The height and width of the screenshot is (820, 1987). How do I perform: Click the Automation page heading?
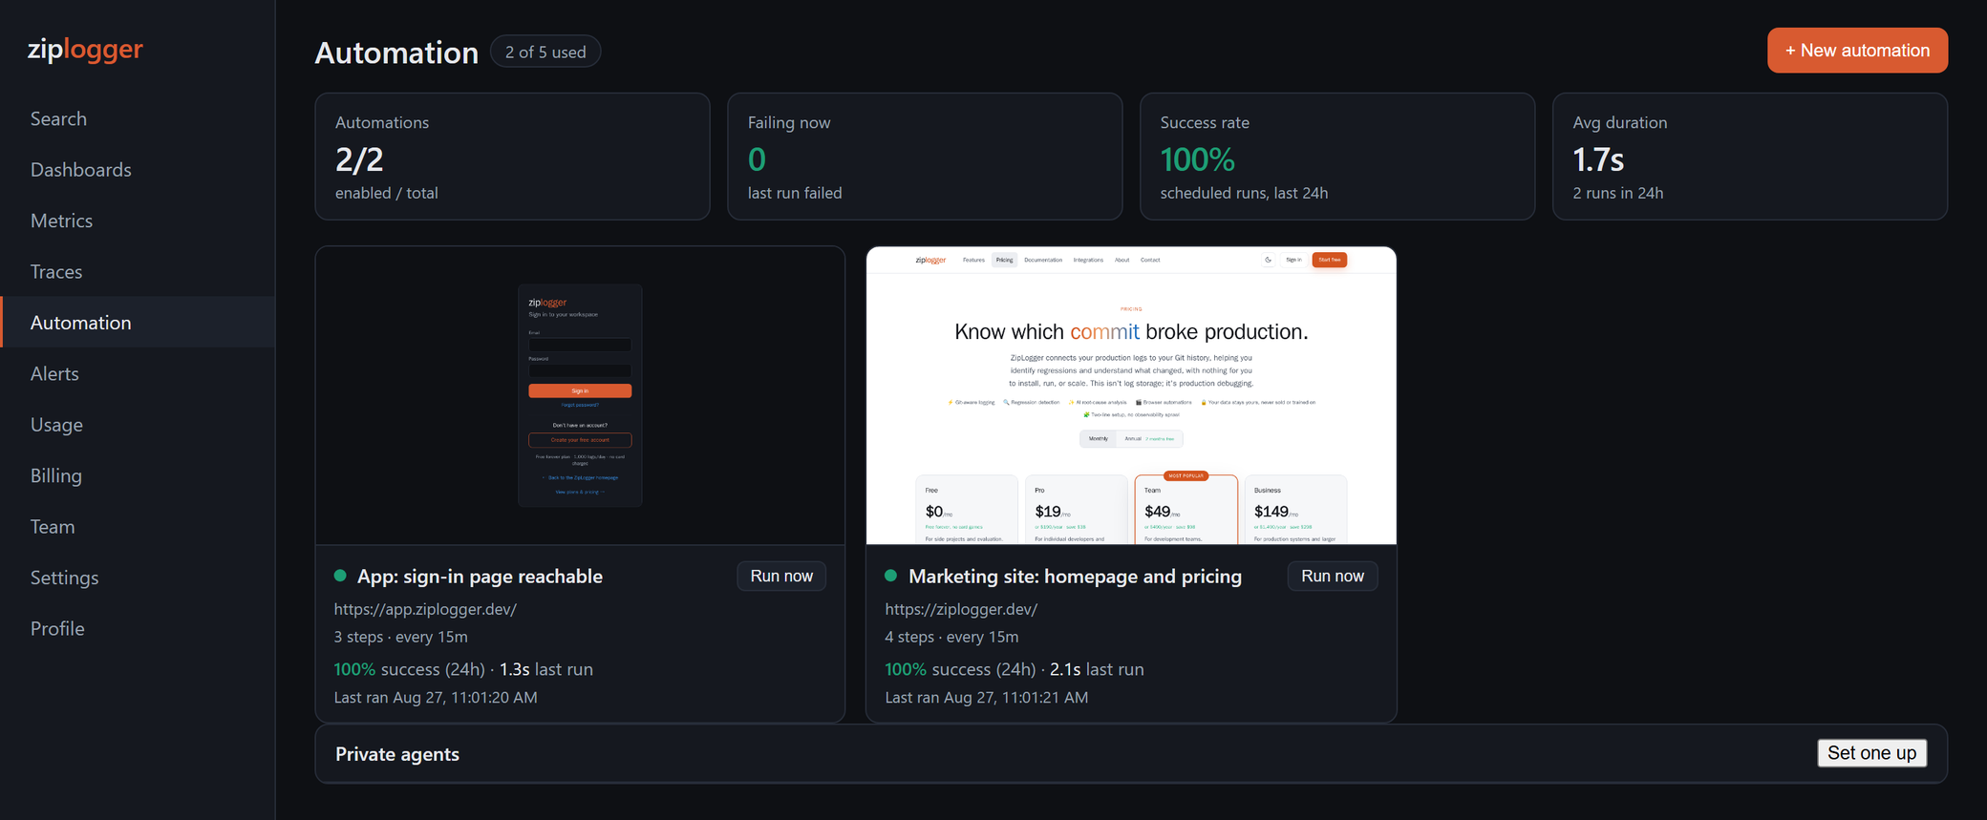(396, 53)
